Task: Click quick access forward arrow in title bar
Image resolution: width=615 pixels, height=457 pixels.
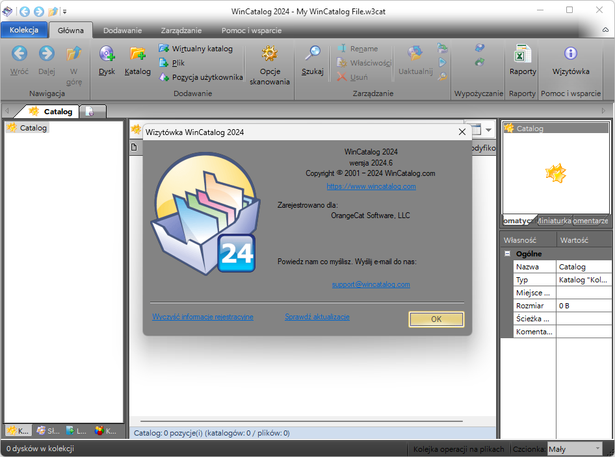Action: point(38,11)
